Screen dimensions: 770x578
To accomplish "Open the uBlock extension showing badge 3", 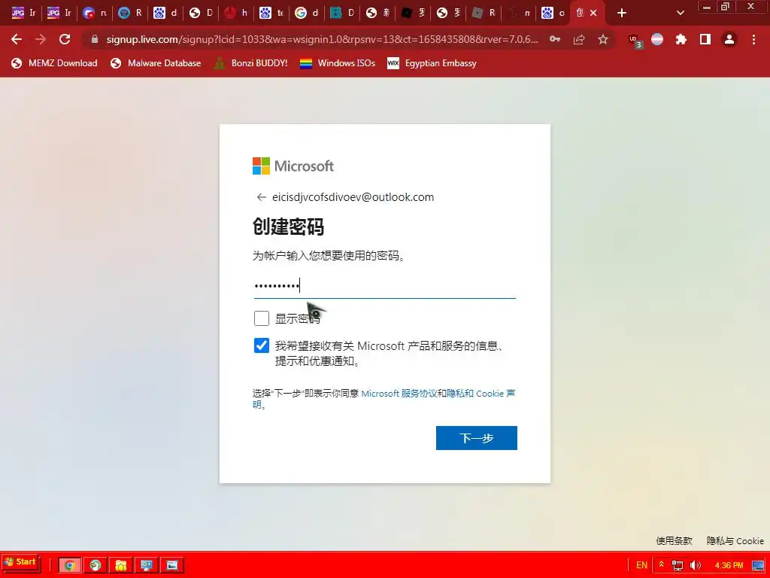I will coord(635,41).
